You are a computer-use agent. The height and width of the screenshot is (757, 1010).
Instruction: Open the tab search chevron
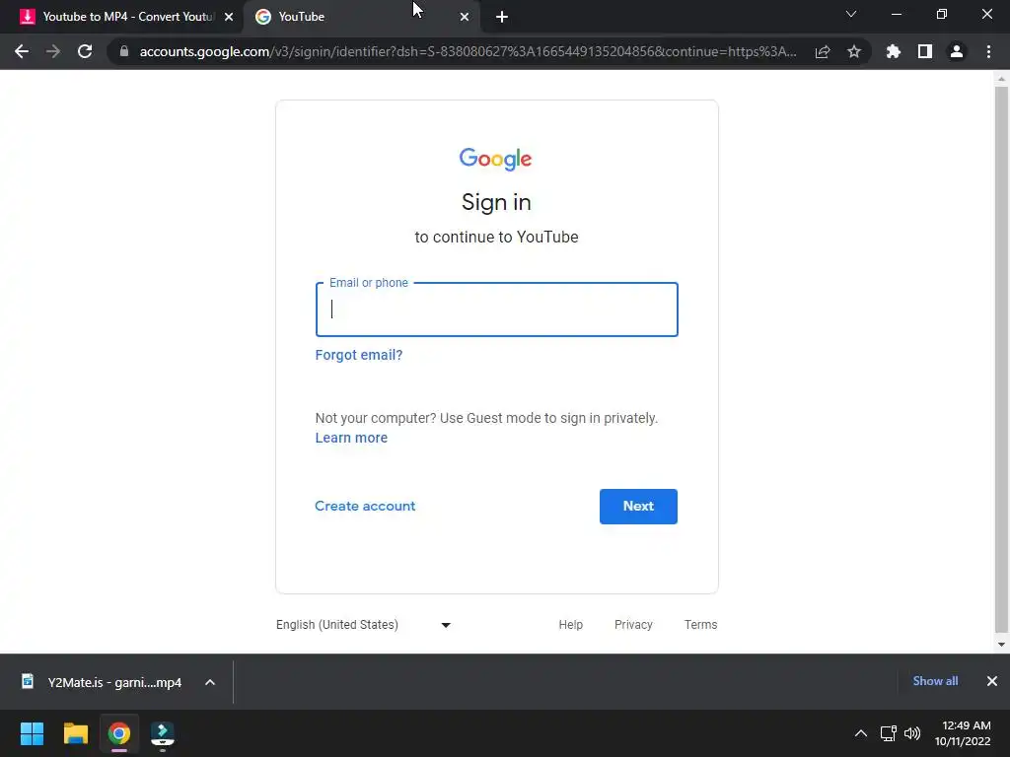pos(851,14)
